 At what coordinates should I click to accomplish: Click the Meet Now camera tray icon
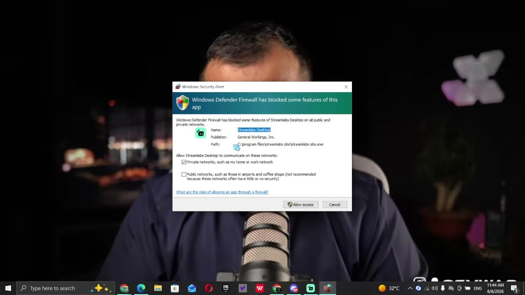pyautogui.click(x=459, y=288)
